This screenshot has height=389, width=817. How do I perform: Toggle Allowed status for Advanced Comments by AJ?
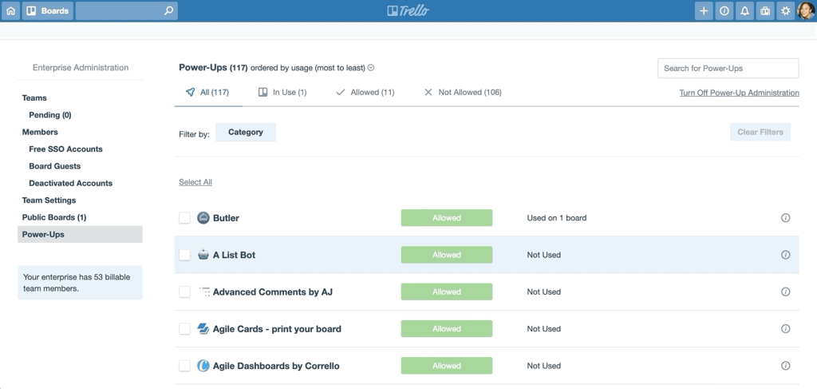tap(447, 292)
